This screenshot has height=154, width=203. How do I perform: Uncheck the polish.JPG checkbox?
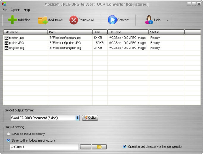point(6,43)
